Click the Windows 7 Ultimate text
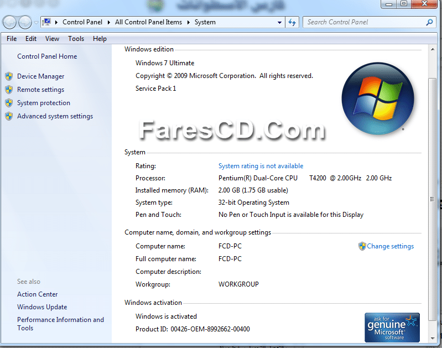Image resolution: width=442 pixels, height=348 pixels. [x=165, y=63]
